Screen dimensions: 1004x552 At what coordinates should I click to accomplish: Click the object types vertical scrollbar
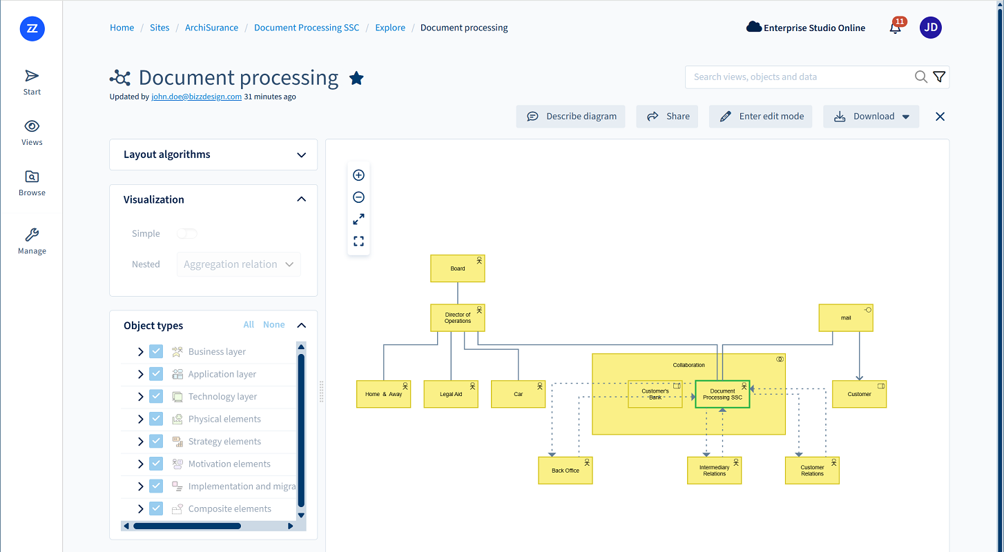301,431
